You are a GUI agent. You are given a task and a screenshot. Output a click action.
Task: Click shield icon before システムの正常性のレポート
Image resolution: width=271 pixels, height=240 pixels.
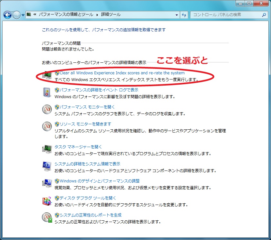pyautogui.click(x=57, y=215)
